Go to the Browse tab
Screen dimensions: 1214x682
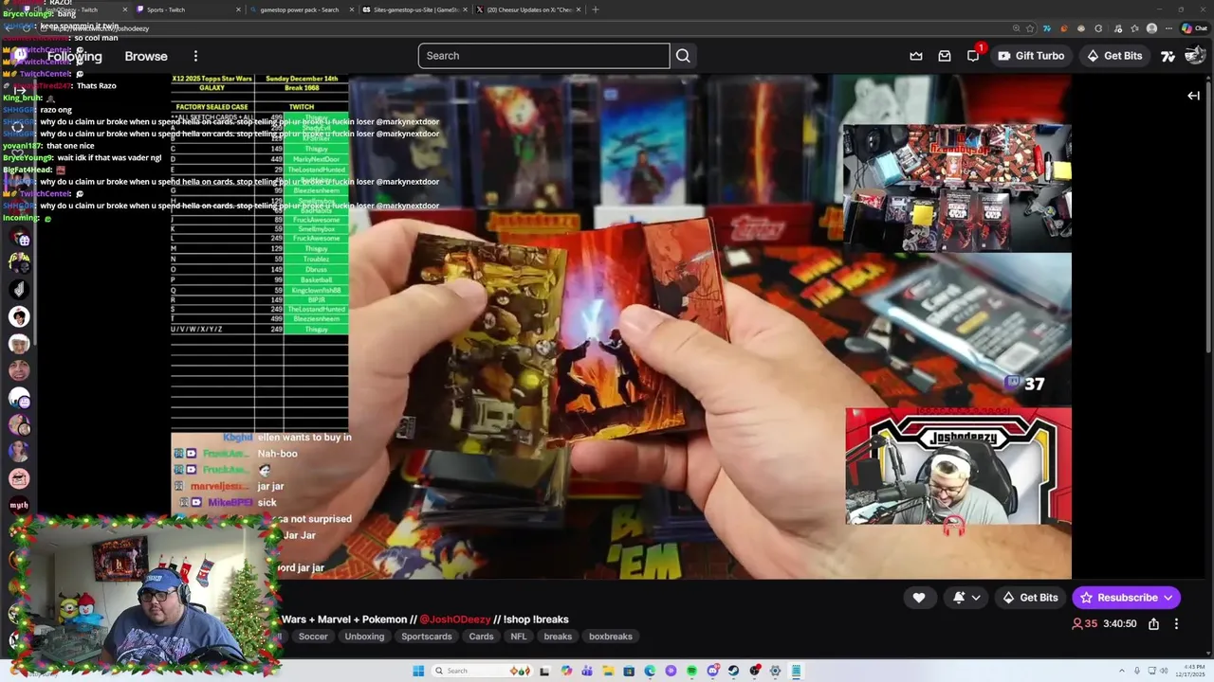click(146, 56)
